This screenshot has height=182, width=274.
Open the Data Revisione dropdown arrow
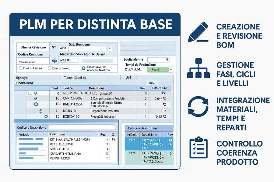pos(110,48)
